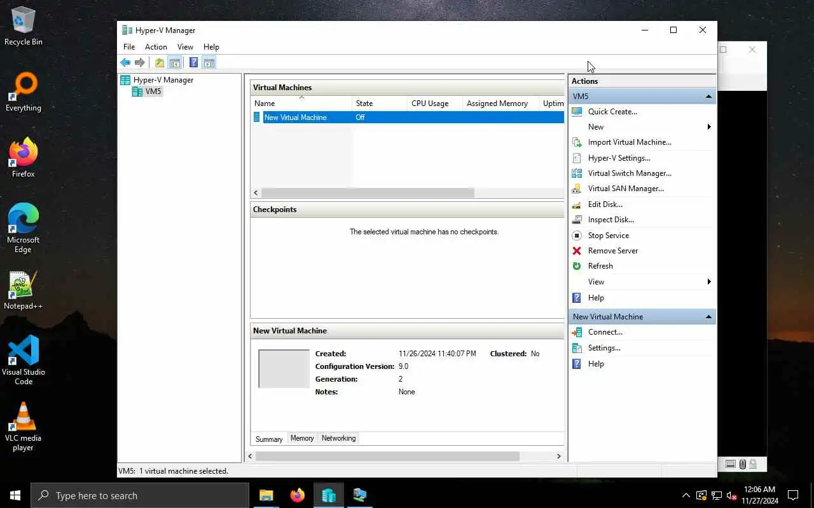The image size is (814, 508).
Task: Sort by the Assigned Memory column header
Action: [x=500, y=104]
